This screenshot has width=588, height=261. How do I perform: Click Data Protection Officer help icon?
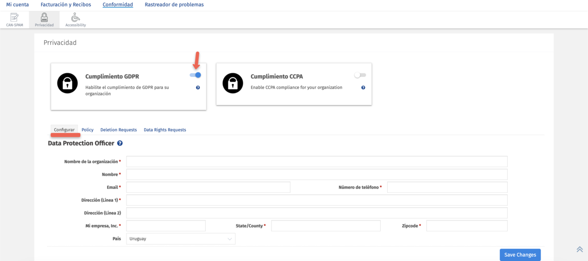pyautogui.click(x=120, y=143)
